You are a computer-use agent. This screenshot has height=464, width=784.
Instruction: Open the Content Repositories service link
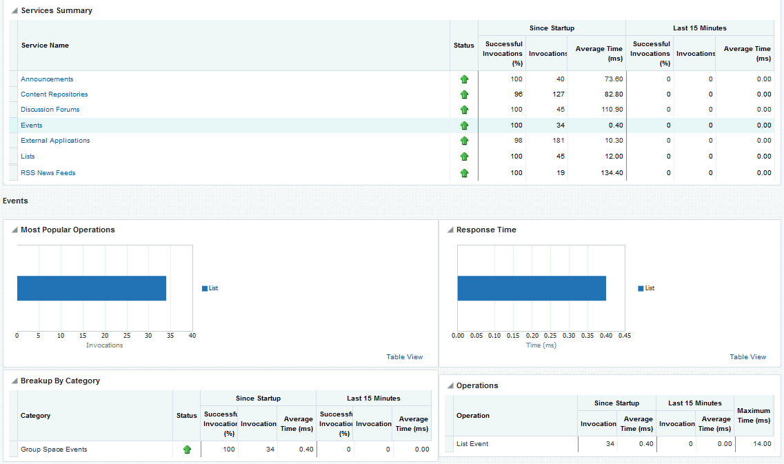pyautogui.click(x=54, y=94)
